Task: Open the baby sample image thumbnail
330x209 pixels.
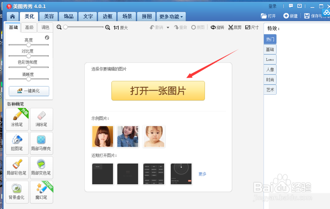Action: [x=153, y=136]
